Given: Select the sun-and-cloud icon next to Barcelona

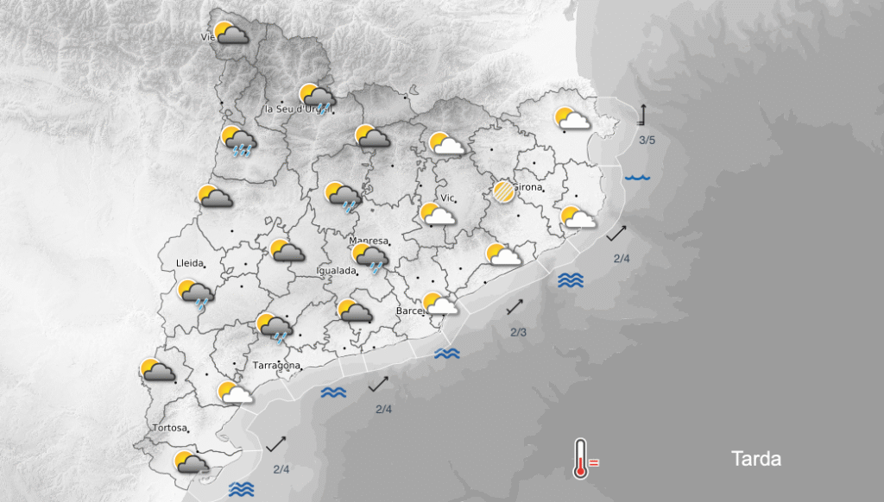Looking at the screenshot, I should pyautogui.click(x=439, y=304).
